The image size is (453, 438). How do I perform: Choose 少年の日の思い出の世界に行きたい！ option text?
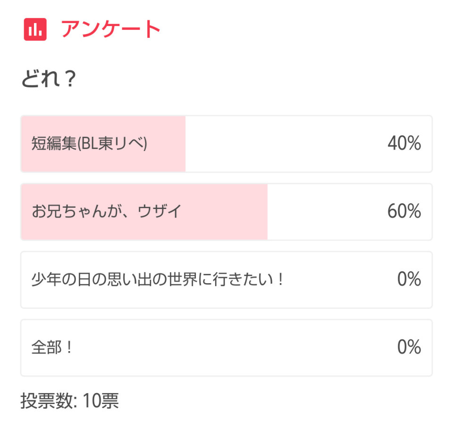(158, 279)
